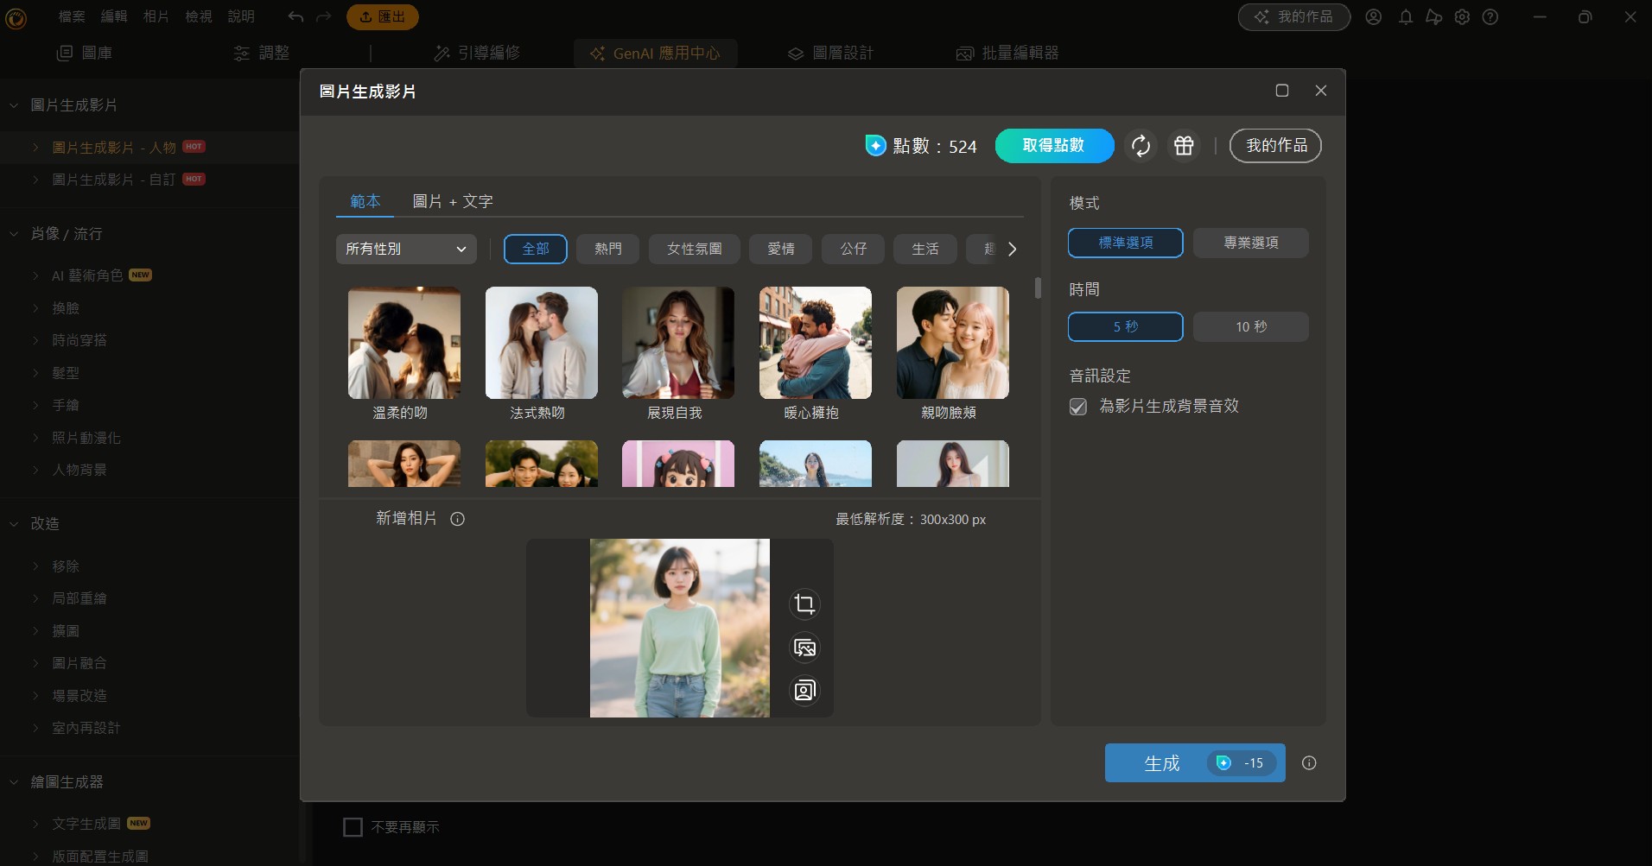Select the 公仔 category filter

(854, 249)
